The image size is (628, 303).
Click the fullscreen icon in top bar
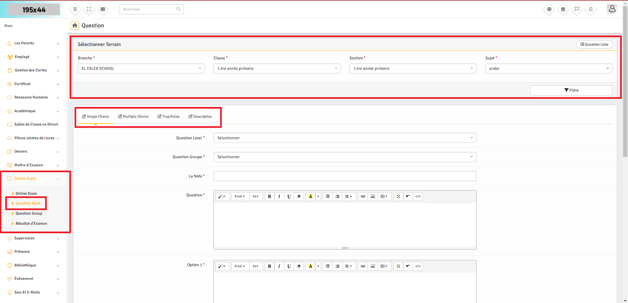(89, 9)
